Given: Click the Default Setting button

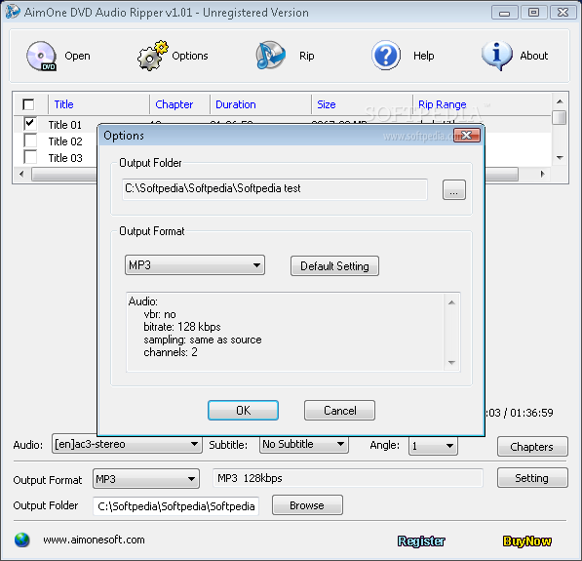Looking at the screenshot, I should pos(334,266).
